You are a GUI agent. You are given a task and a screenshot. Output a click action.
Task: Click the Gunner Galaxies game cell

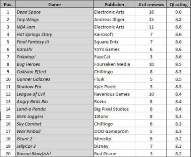[54, 79]
